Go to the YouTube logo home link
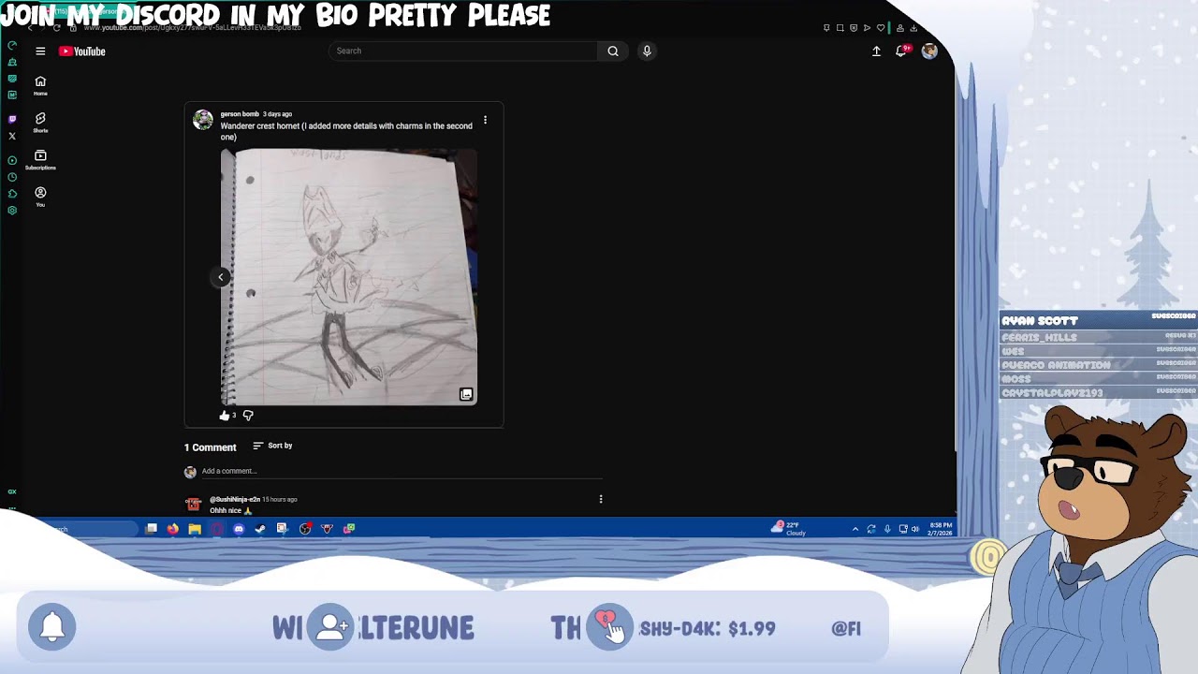 pos(82,51)
